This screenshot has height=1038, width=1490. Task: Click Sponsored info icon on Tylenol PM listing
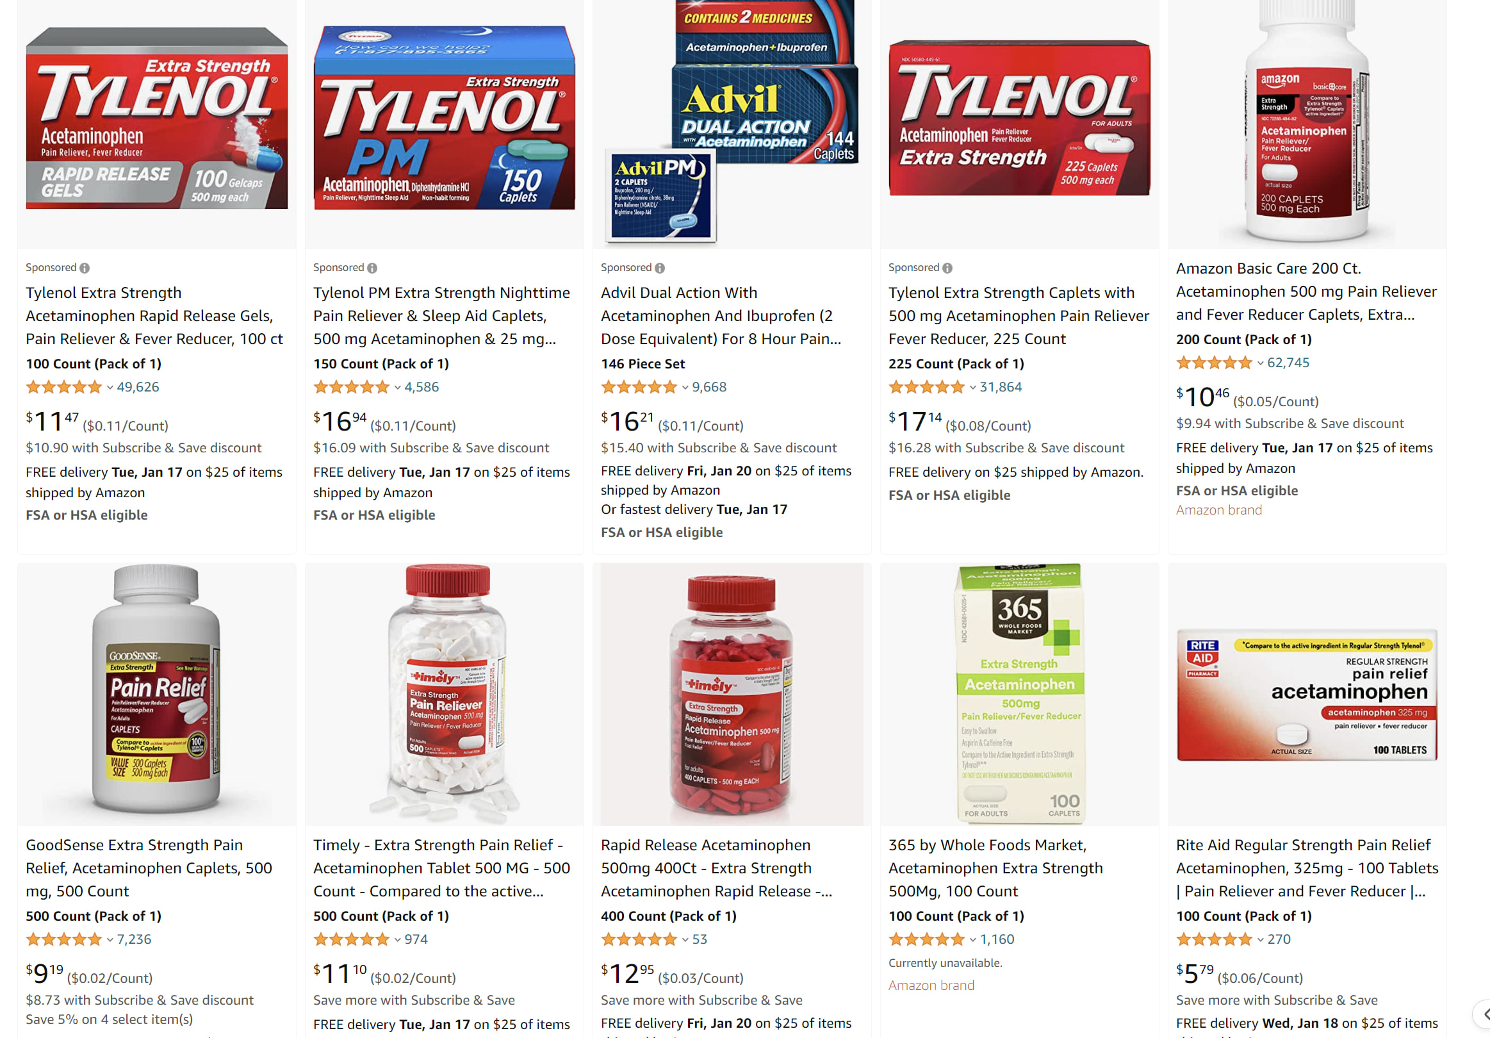[x=372, y=268]
